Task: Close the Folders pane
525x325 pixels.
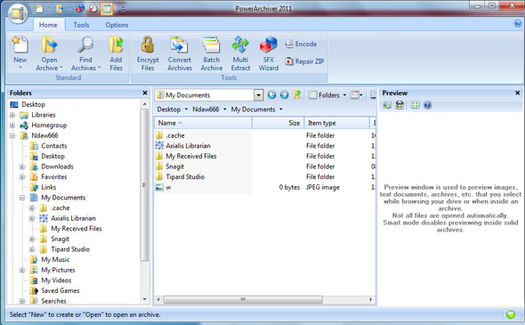Action: (145, 93)
